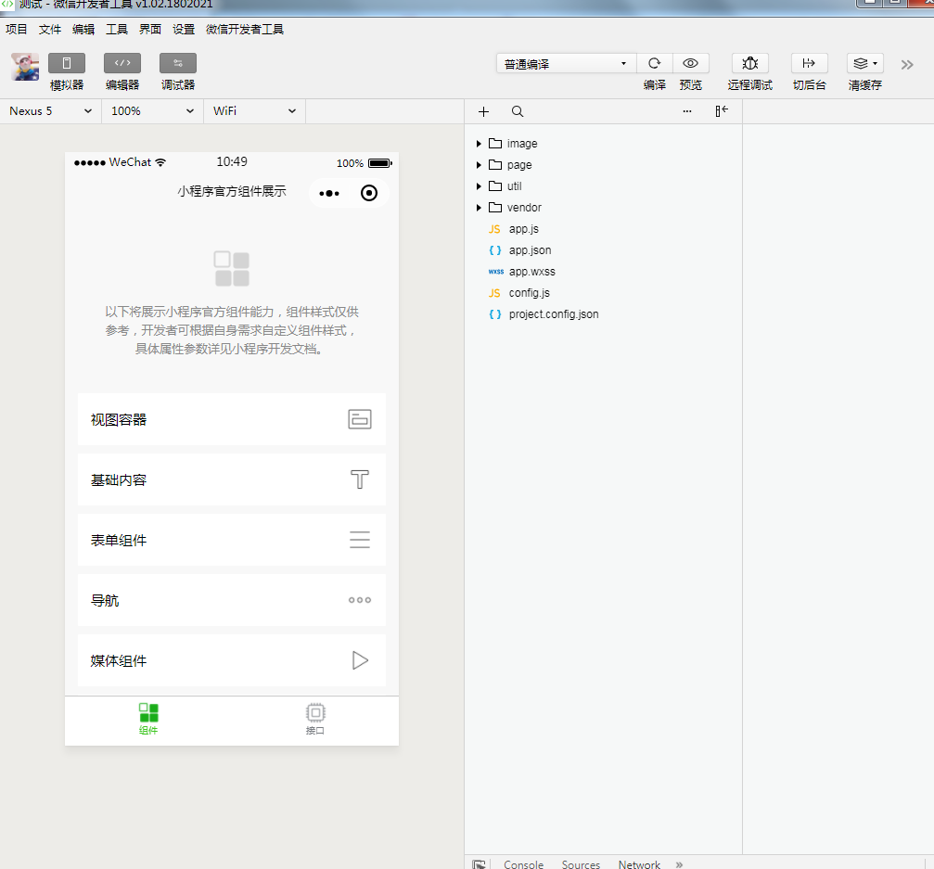Click the preview eye icon
This screenshot has width=934, height=869.
(x=690, y=63)
